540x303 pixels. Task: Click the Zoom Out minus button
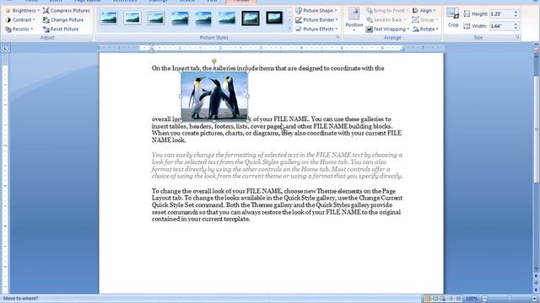(x=484, y=299)
